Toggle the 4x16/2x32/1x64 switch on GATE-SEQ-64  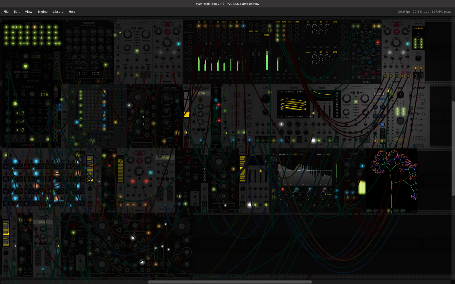click(45, 66)
